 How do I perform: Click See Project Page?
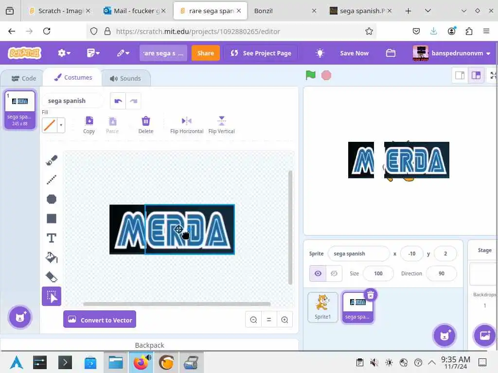[261, 53]
